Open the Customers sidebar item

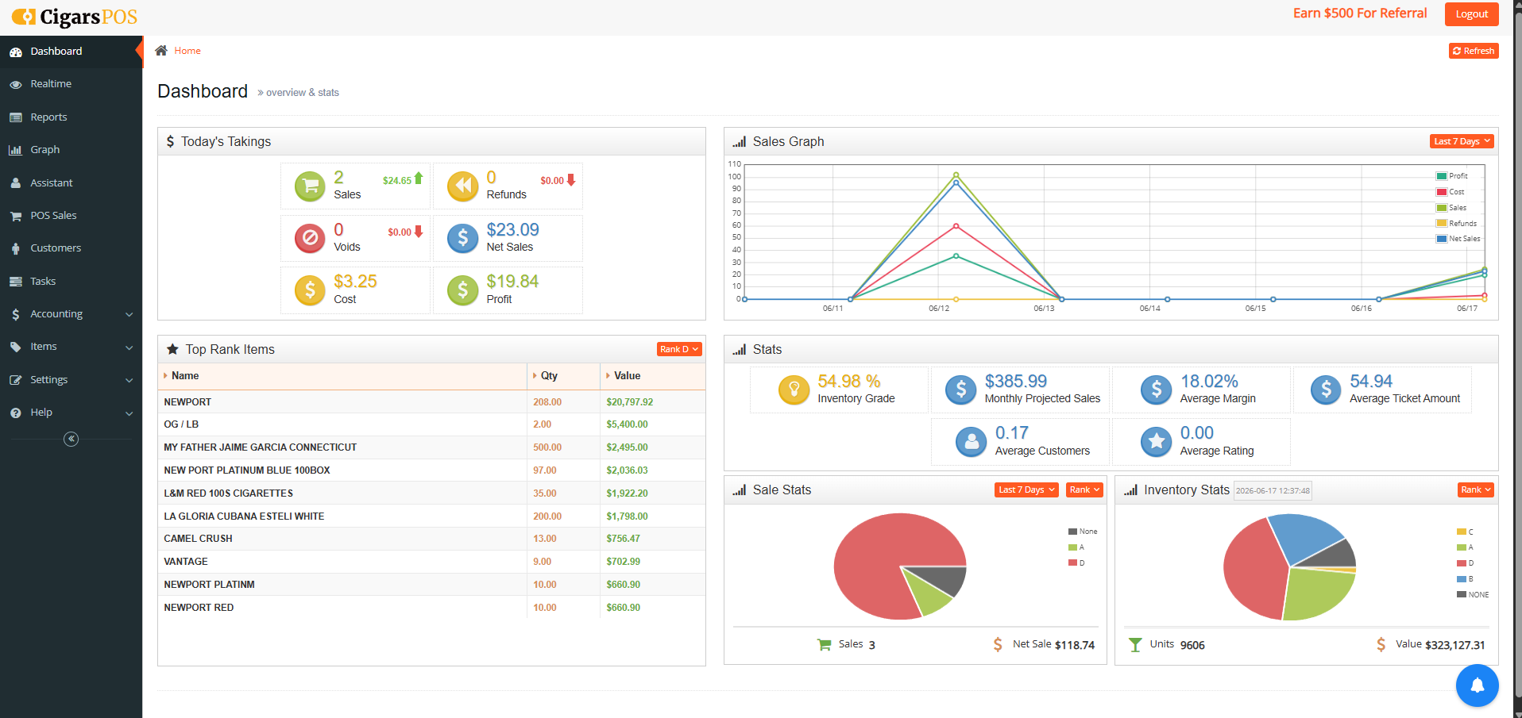point(71,248)
